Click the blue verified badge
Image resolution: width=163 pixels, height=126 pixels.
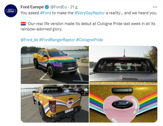[x=46, y=7]
